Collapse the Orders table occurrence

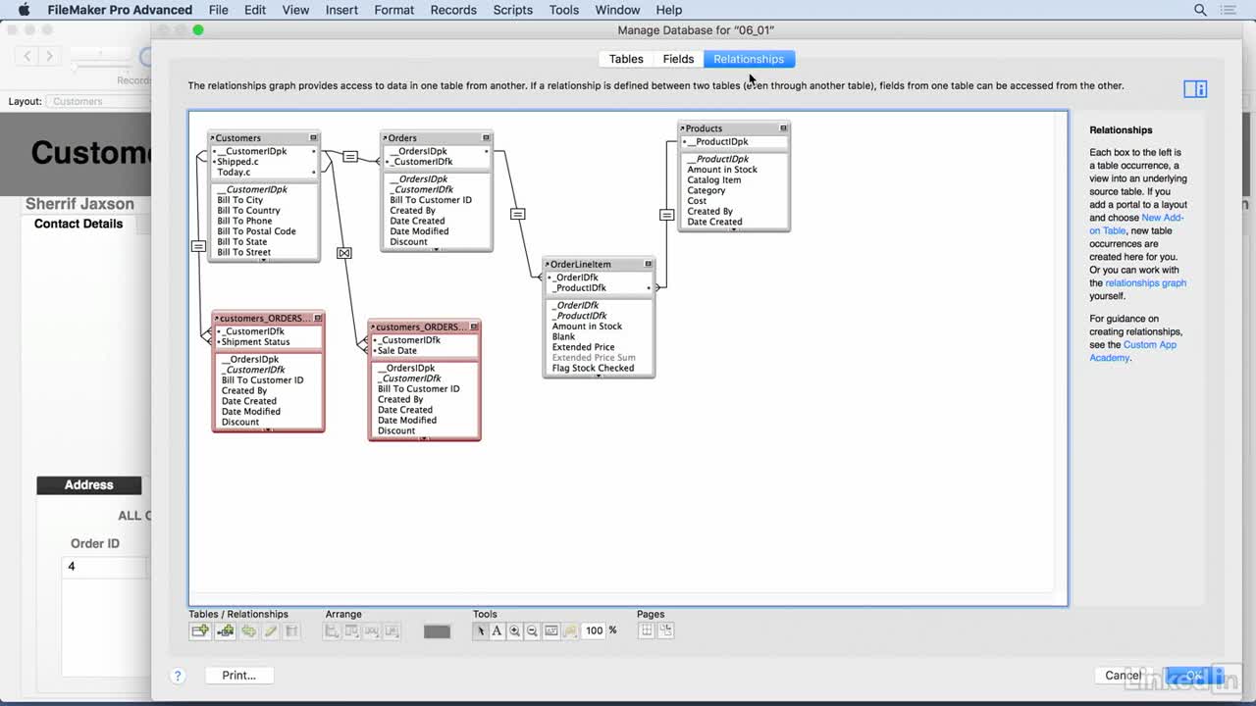pos(486,138)
